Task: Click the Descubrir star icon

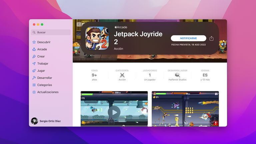Action: (x=34, y=42)
